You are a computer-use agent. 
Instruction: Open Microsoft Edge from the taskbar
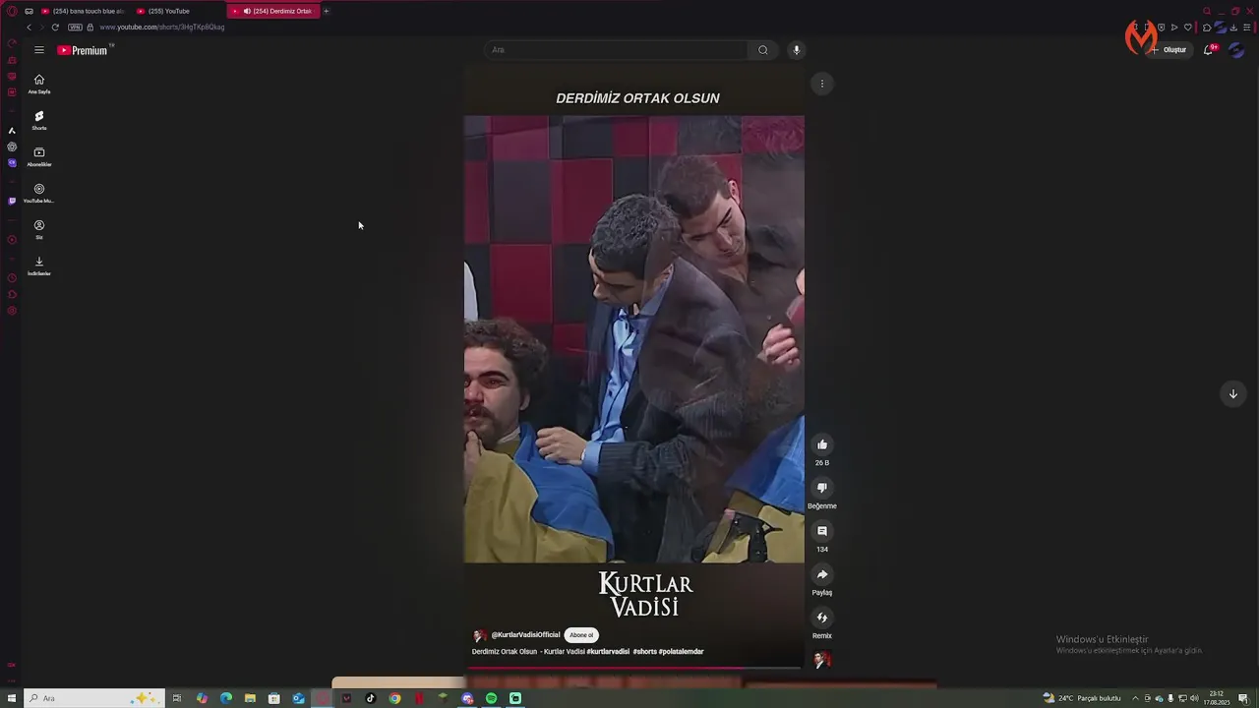[x=226, y=698]
